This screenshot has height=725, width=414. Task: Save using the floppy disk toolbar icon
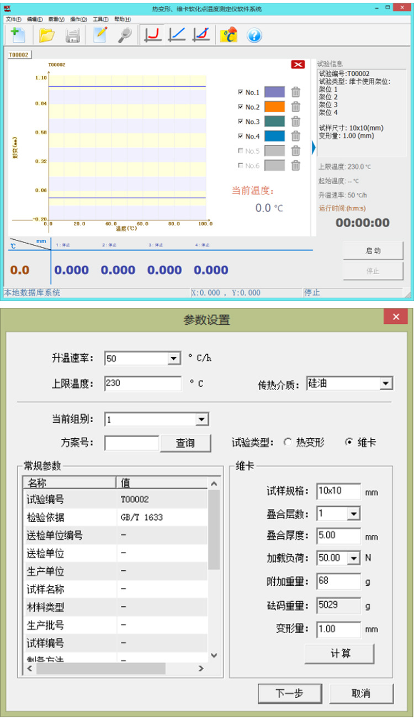click(x=73, y=35)
